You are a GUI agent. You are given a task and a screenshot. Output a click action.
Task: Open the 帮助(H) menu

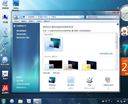(x=47, y=21)
